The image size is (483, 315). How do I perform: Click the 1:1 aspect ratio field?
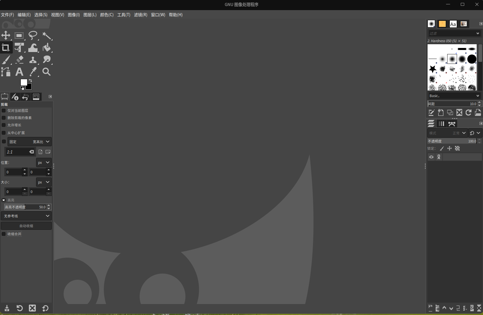pyautogui.click(x=17, y=152)
